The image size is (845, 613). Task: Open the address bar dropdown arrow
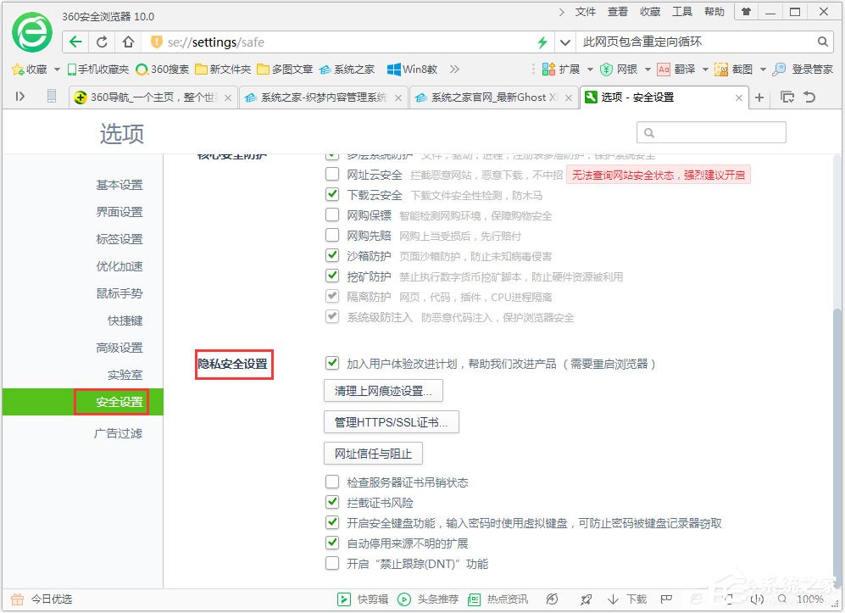coord(564,40)
